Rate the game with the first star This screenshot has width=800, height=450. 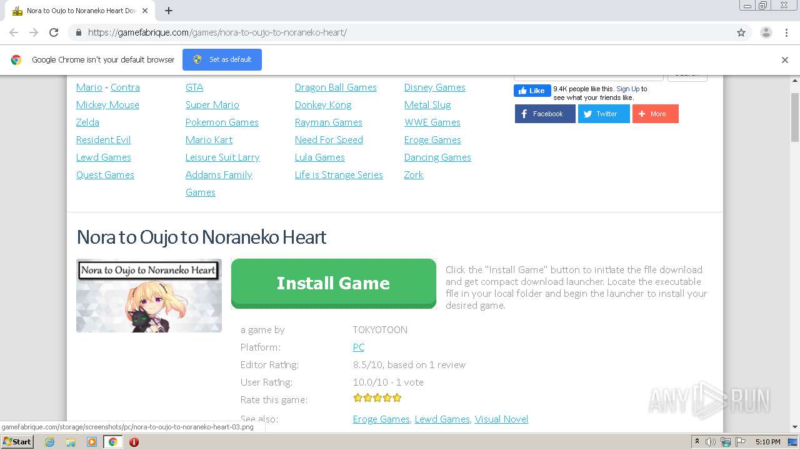357,397
